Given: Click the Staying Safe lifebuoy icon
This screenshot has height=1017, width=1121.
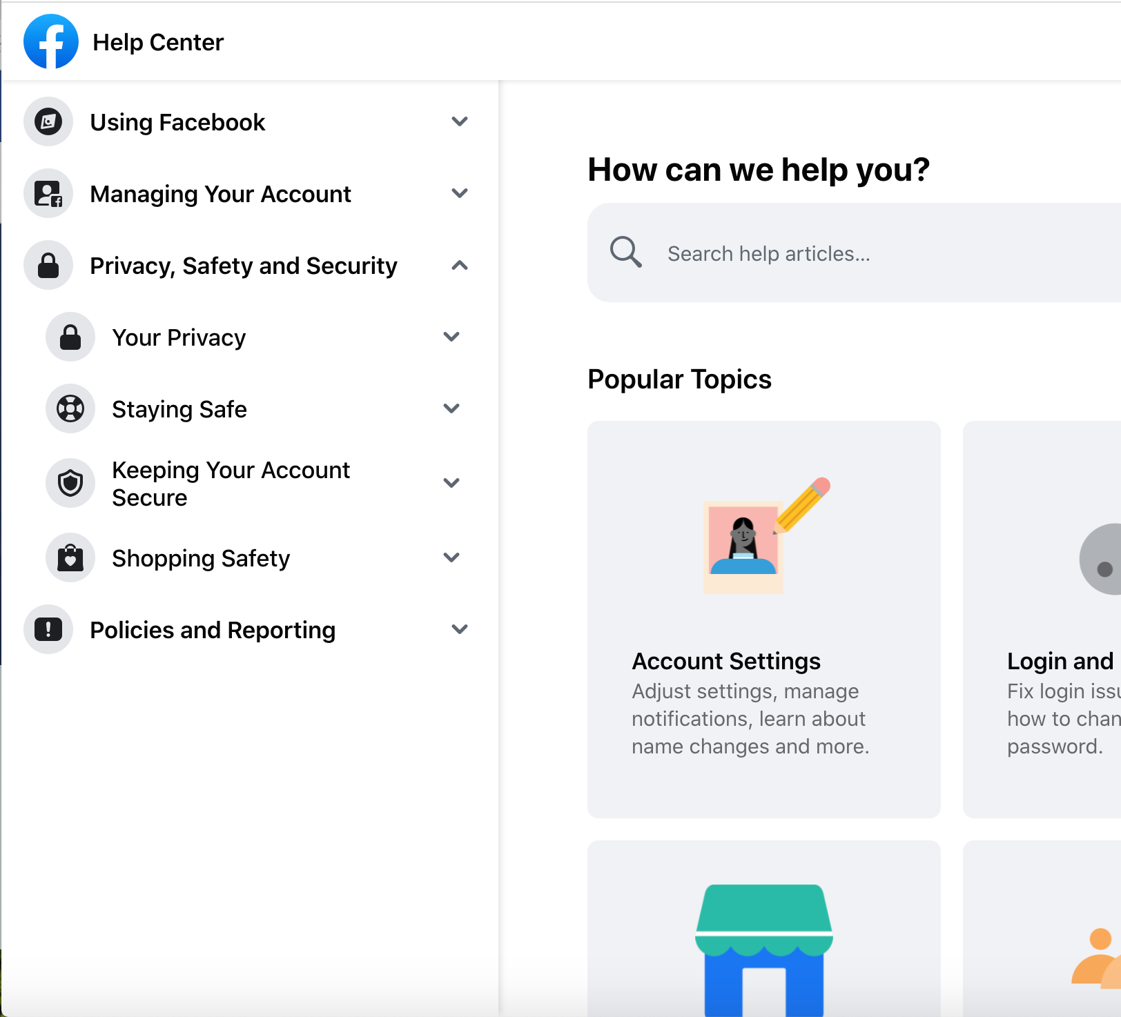Looking at the screenshot, I should 70,408.
